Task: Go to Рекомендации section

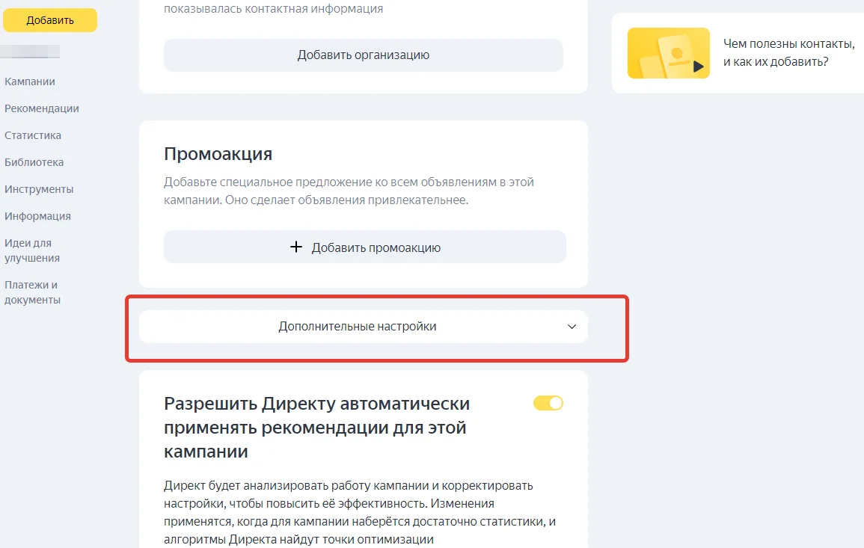Action: [42, 108]
